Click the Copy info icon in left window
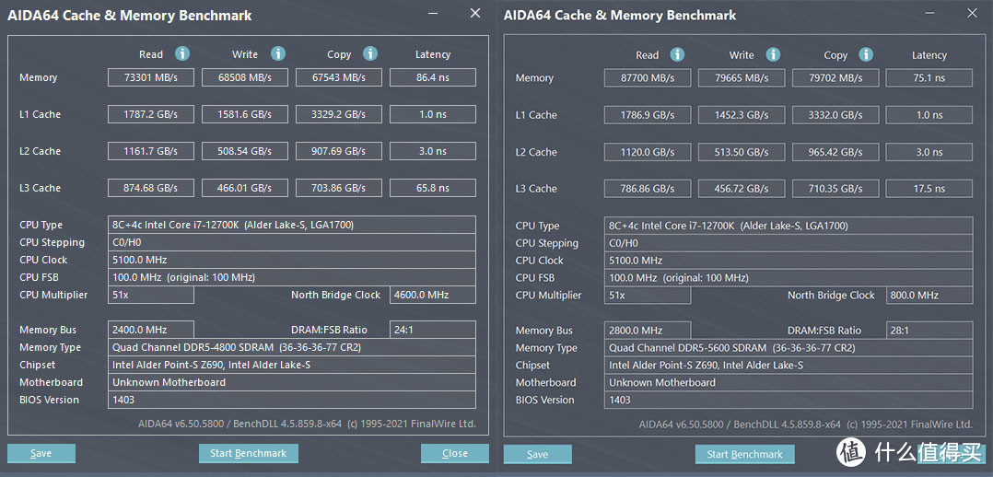 (x=370, y=53)
